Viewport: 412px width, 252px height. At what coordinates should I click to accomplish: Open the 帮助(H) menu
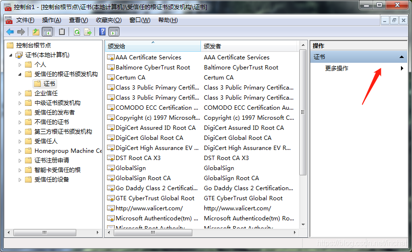coord(168,20)
